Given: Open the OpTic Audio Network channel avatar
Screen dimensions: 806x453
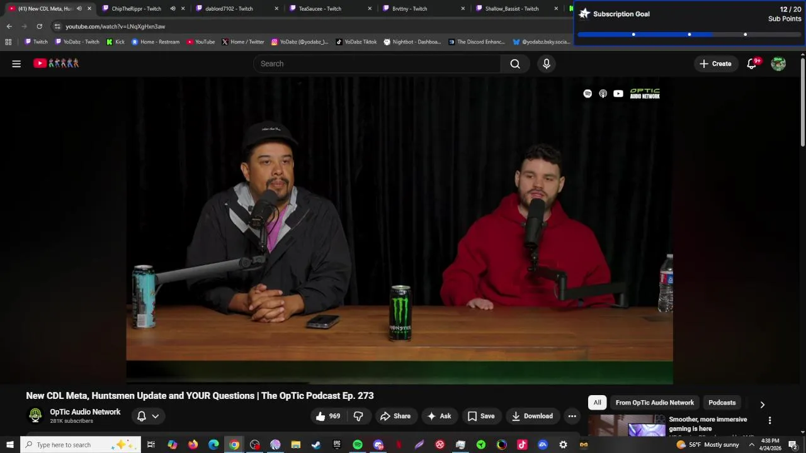Looking at the screenshot, I should [35, 415].
